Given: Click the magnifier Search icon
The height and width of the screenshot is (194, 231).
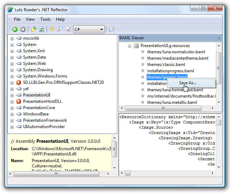Looking at the screenshot, I should pyautogui.click(x=60, y=29).
